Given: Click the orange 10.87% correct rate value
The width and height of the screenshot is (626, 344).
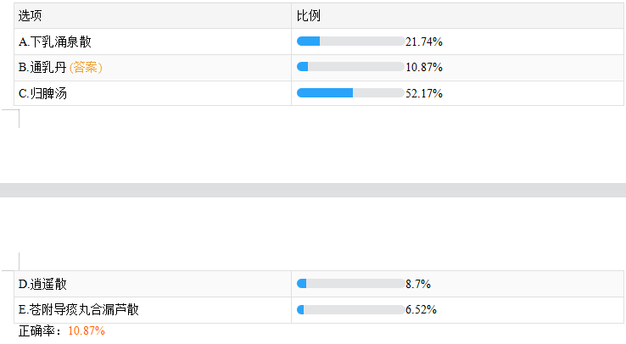Looking at the screenshot, I should point(87,330).
